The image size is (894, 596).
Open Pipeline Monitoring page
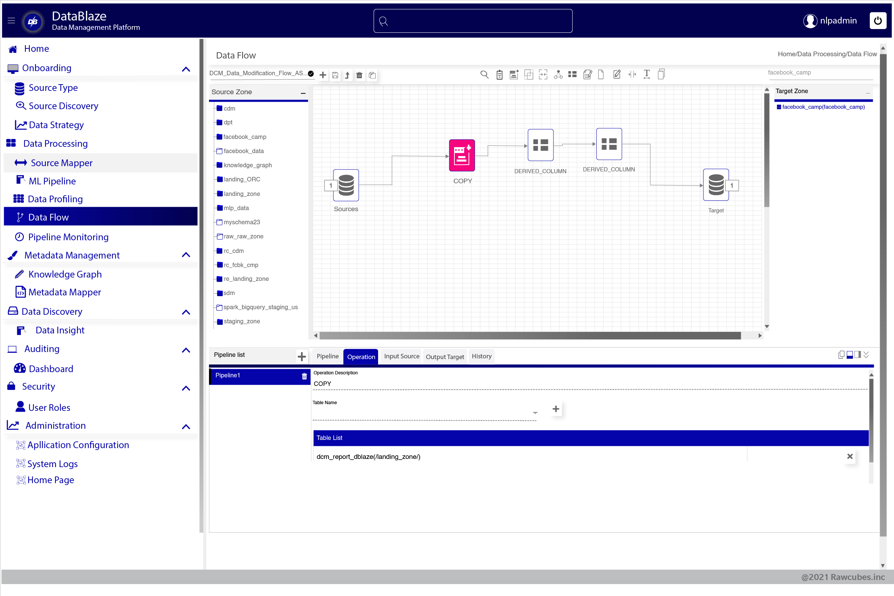[x=69, y=237]
